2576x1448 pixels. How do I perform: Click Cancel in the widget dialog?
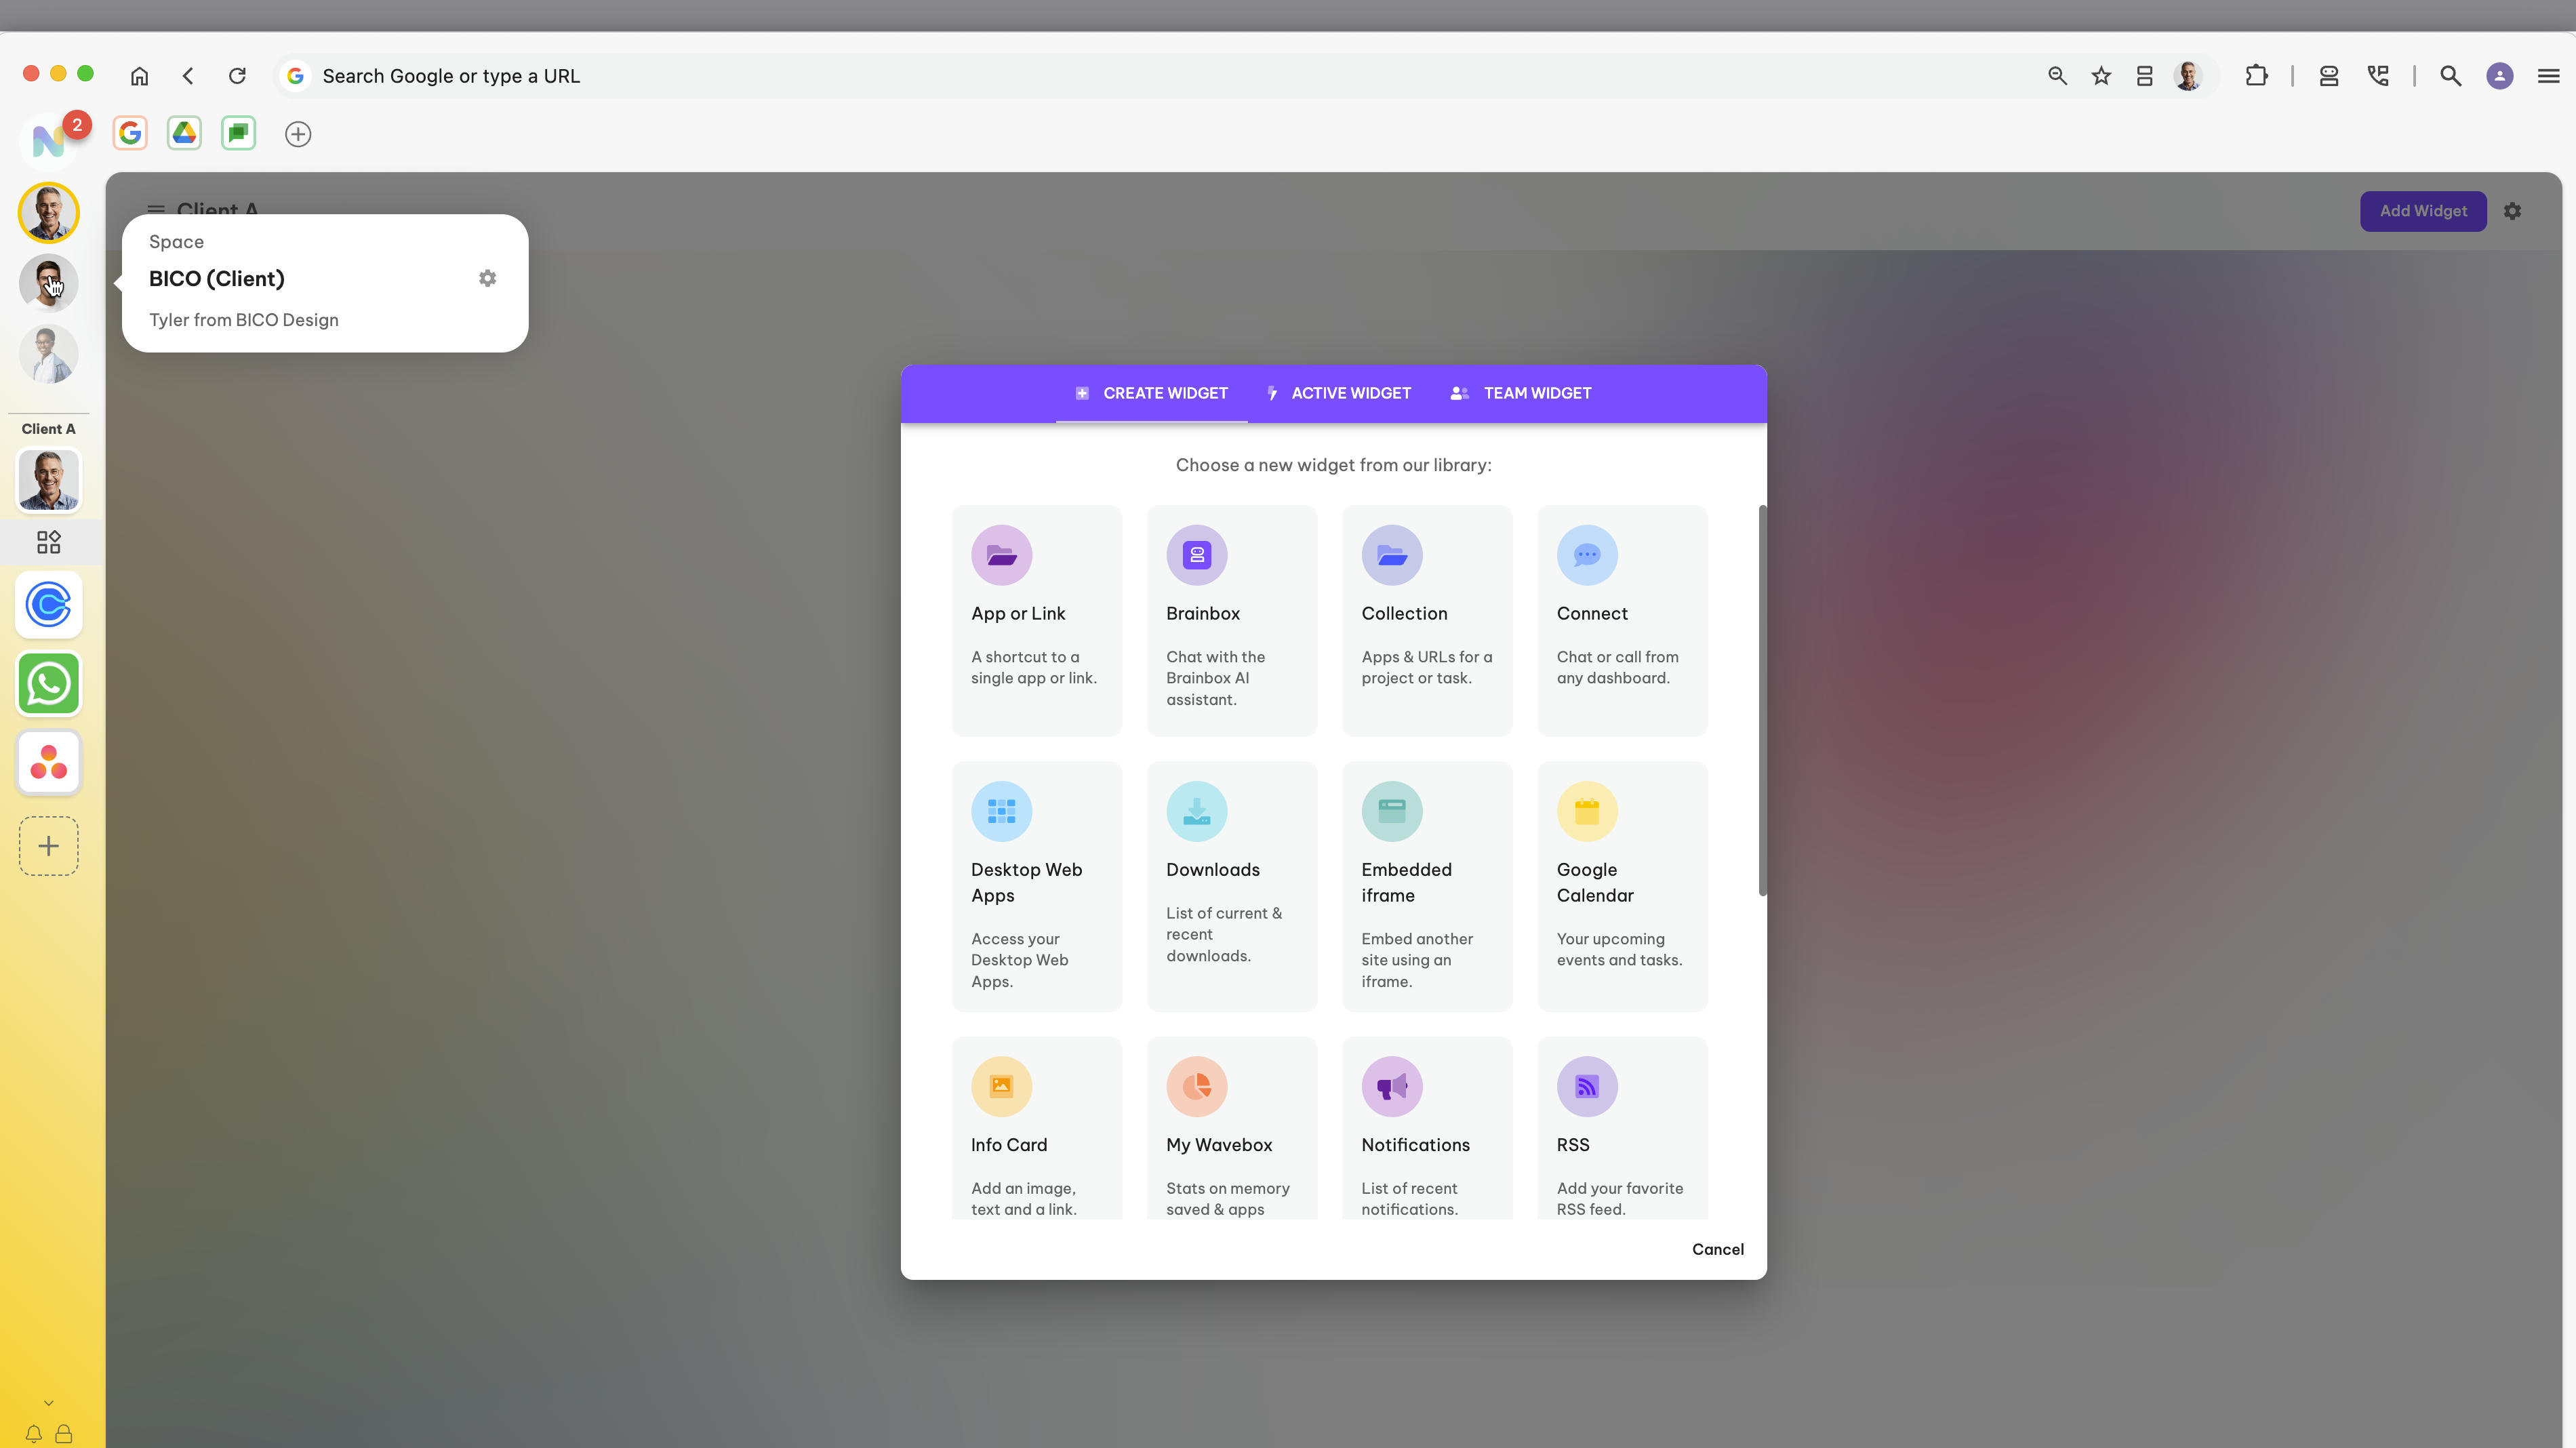(1717, 1249)
